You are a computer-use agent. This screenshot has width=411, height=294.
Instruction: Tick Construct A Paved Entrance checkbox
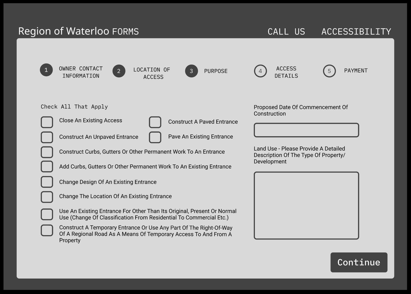(155, 122)
